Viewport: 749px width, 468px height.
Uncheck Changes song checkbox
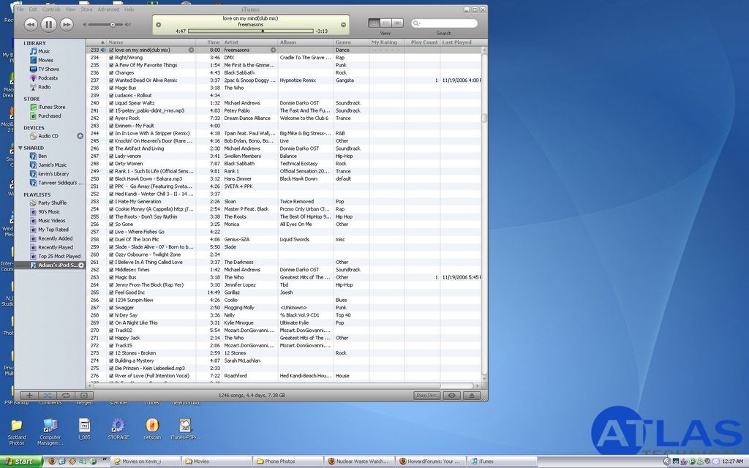click(x=111, y=73)
